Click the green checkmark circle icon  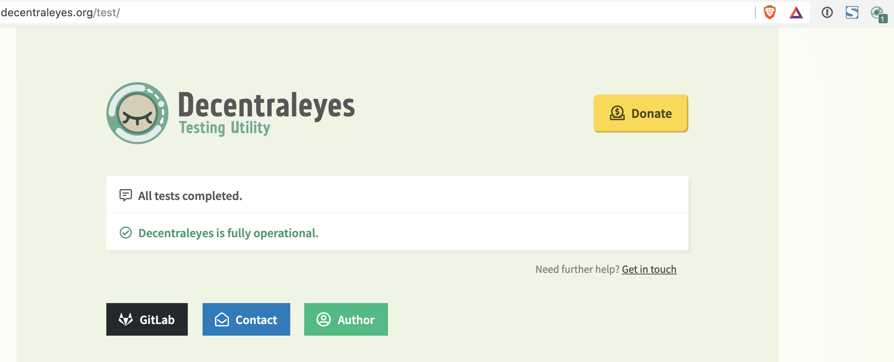(126, 233)
